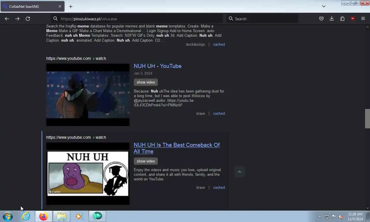This screenshot has width=370, height=222.
Task: Open the taskbar clock showing 11:26 AM
Action: (x=355, y=217)
